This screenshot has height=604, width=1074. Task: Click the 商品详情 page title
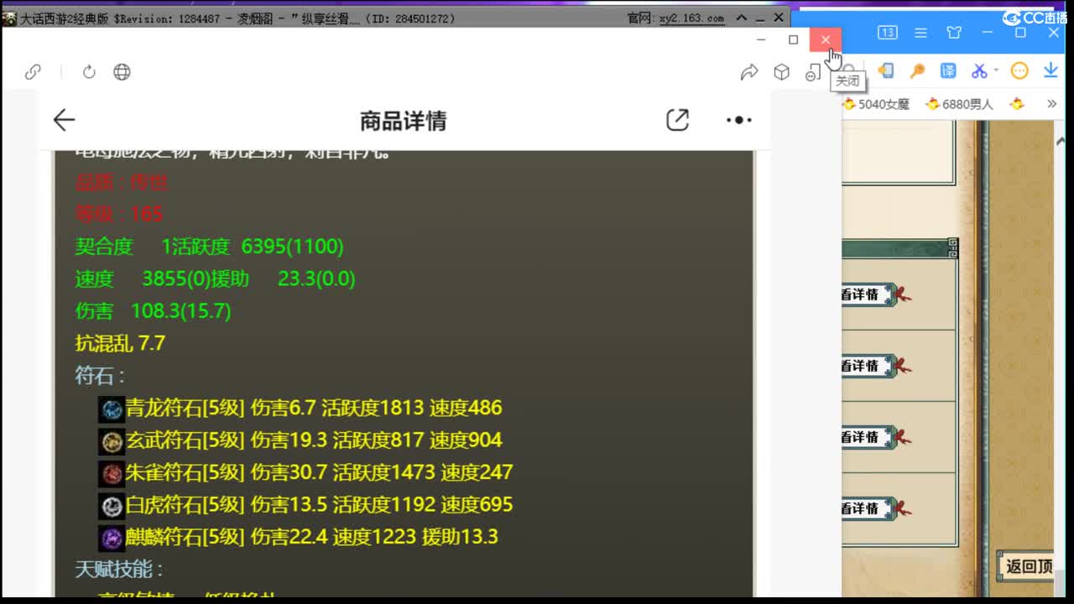(403, 121)
